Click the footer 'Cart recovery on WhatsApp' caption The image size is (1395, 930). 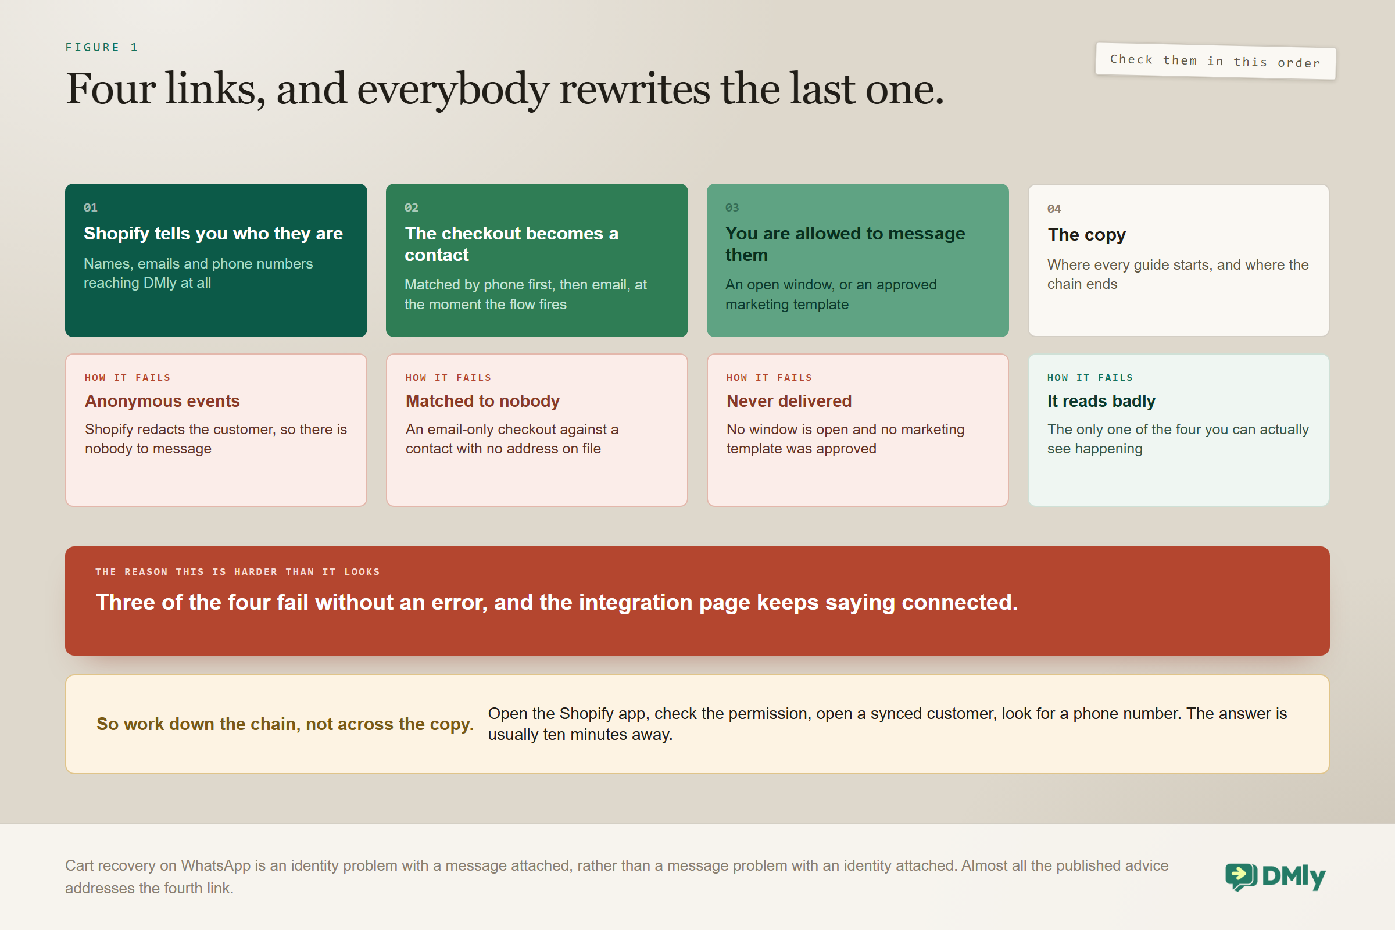(x=617, y=877)
